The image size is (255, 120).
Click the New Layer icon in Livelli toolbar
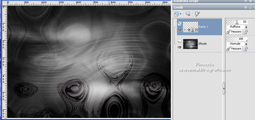click(176, 14)
